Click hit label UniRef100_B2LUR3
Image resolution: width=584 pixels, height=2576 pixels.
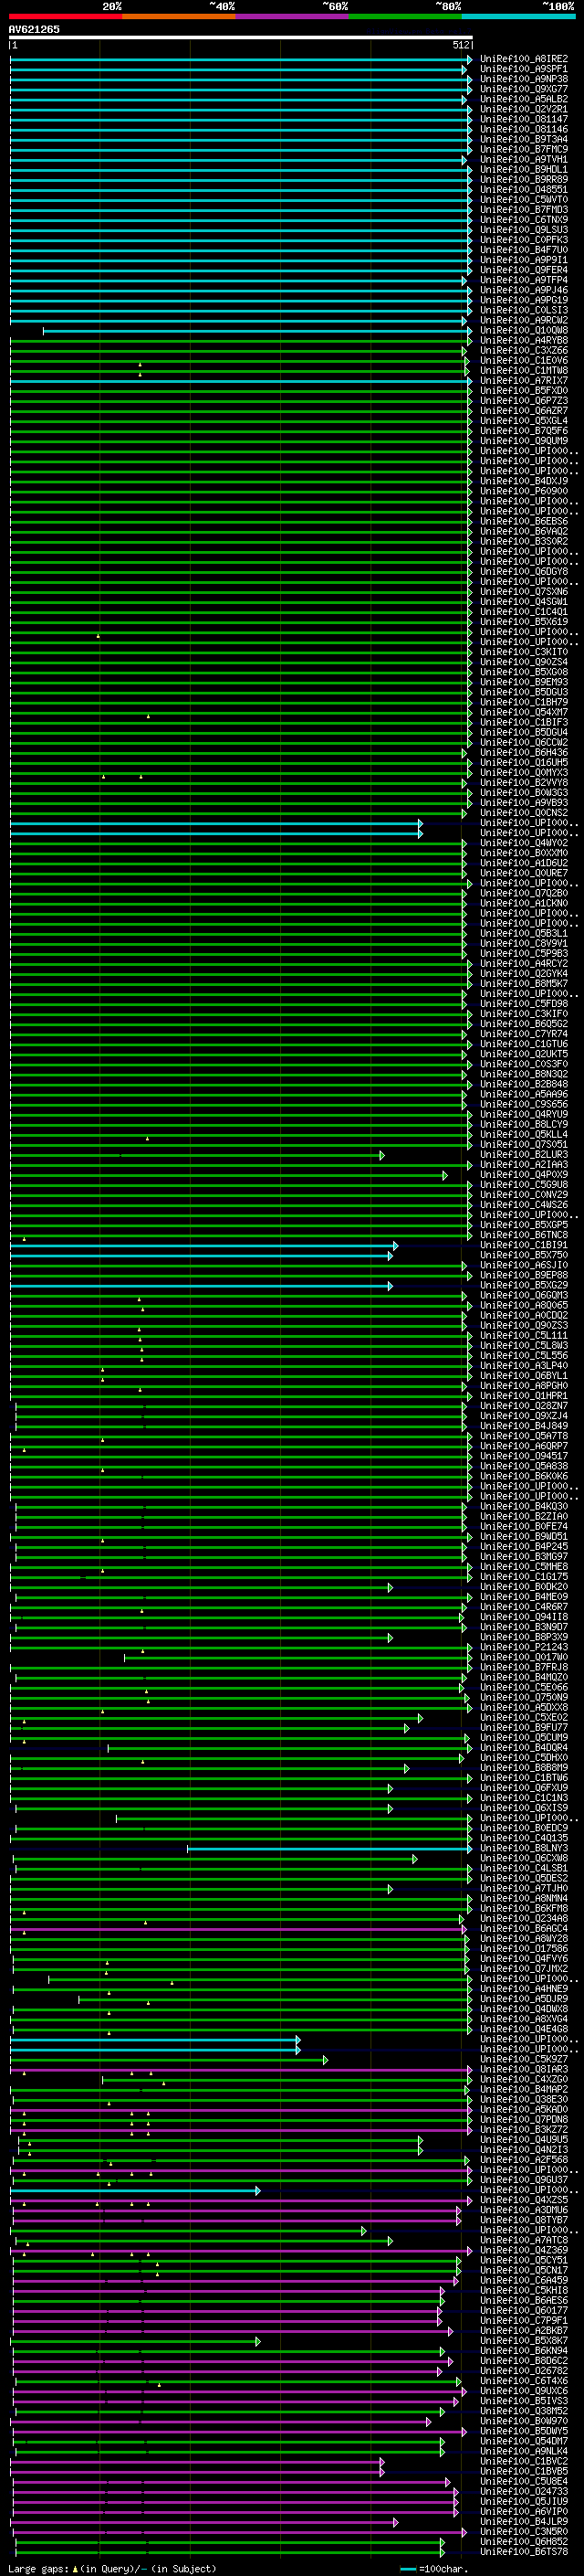click(x=524, y=1155)
